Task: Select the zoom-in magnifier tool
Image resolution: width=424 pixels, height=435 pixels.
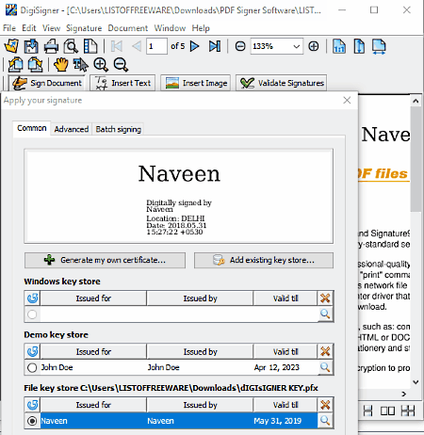Action: [x=101, y=64]
